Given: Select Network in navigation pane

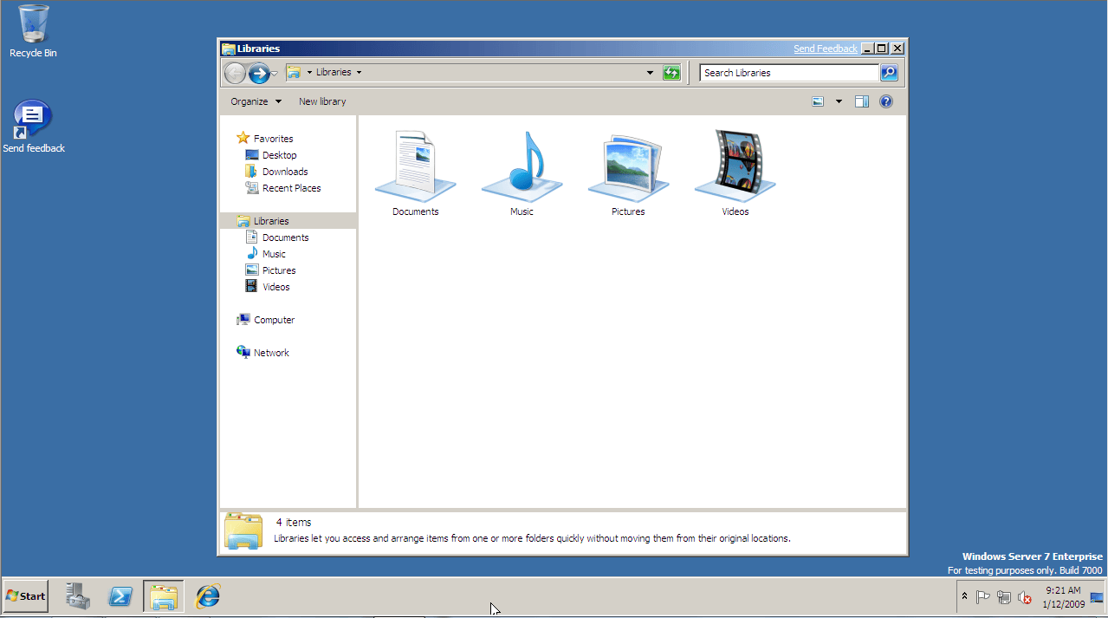Looking at the screenshot, I should 263,353.
